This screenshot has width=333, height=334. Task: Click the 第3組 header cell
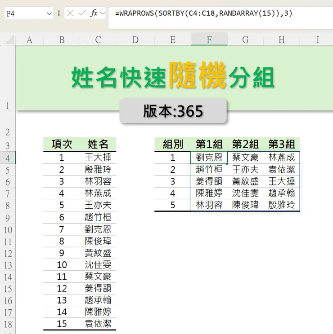click(x=282, y=144)
